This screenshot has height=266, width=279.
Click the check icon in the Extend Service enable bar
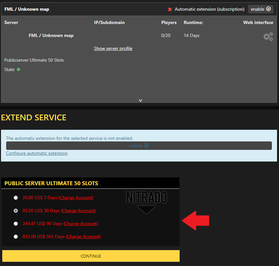click(x=146, y=146)
